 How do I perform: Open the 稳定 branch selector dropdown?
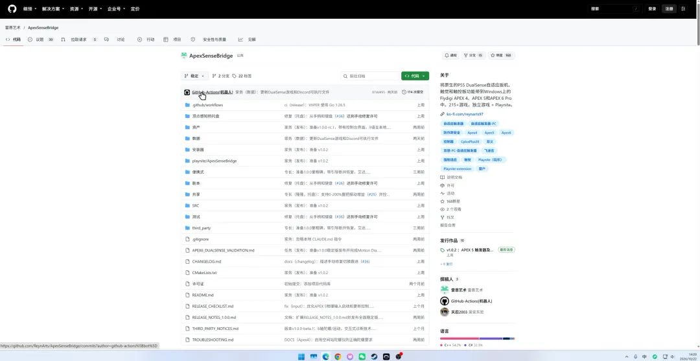click(194, 76)
